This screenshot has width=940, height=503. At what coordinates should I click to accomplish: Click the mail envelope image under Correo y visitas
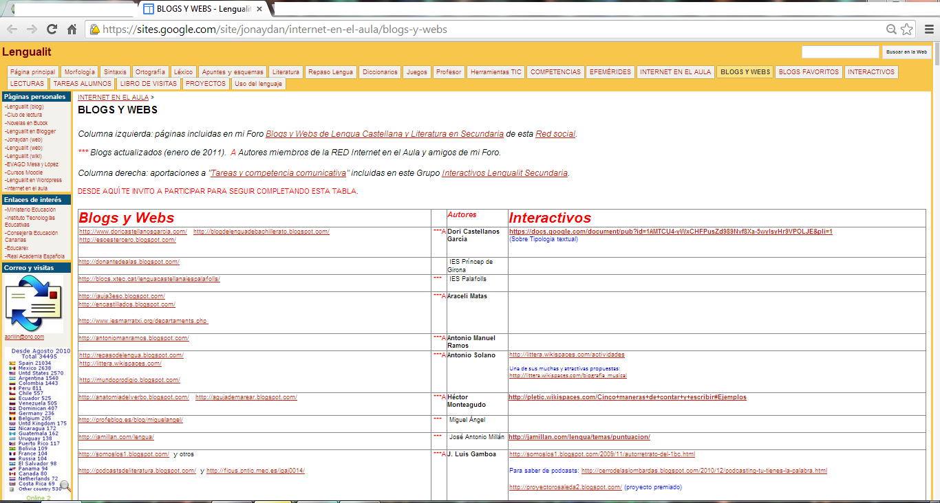[34, 303]
